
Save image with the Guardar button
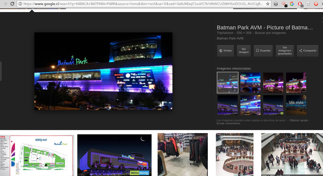(263, 51)
